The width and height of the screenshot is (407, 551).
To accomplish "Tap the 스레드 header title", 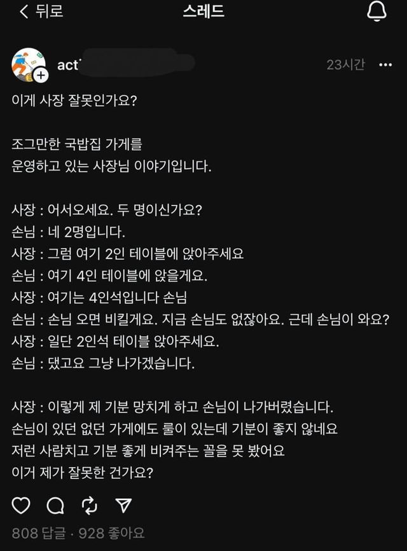I will [x=203, y=11].
